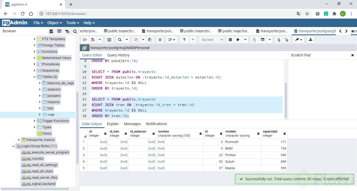The image size is (357, 191).
Task: Delete selected rows trash icon
Action: point(160,40)
